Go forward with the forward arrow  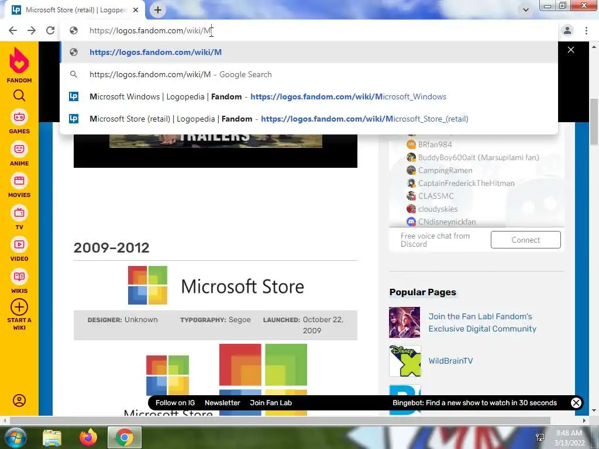pyautogui.click(x=32, y=30)
